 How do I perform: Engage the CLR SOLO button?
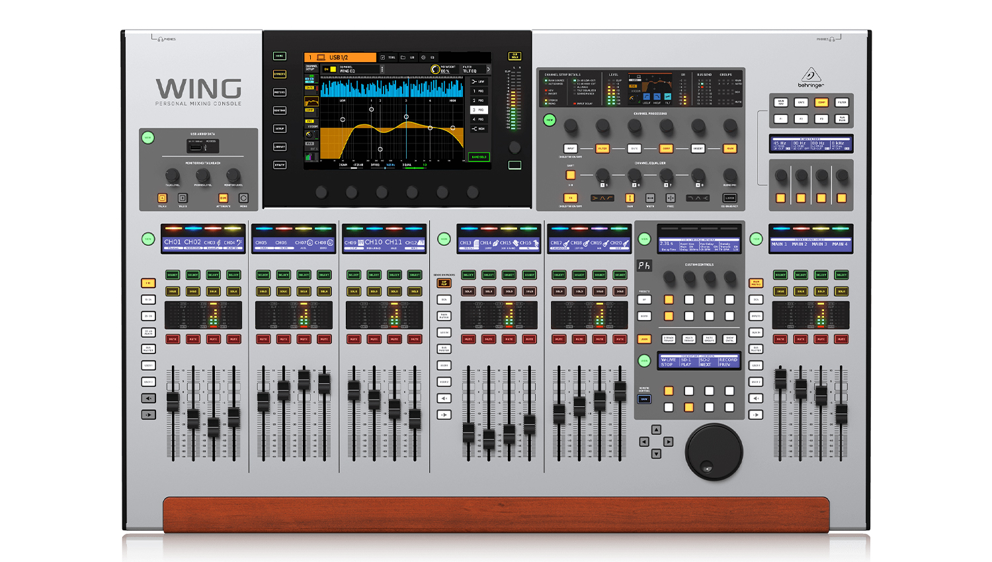pos(514,57)
